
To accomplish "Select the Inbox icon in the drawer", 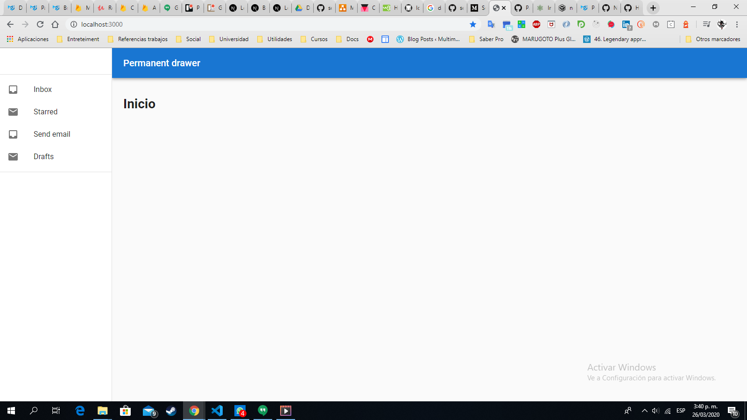I will tap(13, 89).
